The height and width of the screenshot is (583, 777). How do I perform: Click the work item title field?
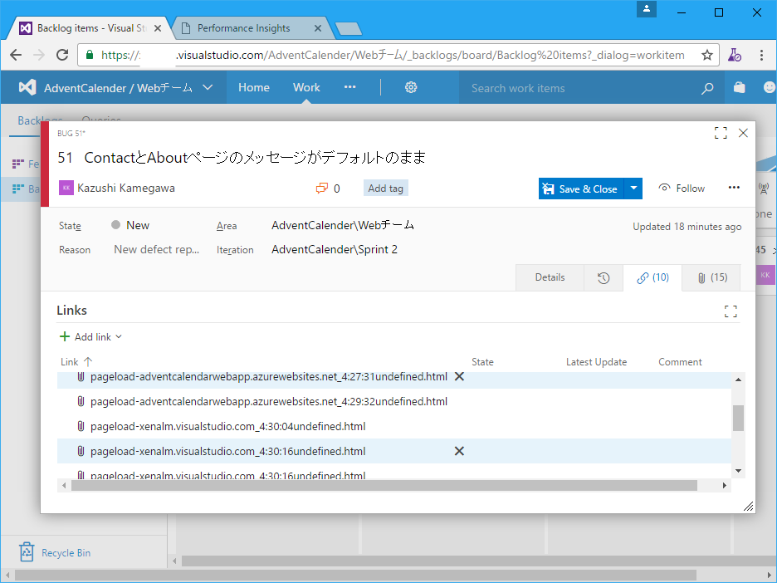coord(255,158)
